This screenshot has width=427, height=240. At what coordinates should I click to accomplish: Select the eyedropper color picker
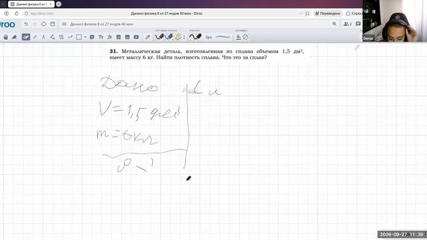click(147, 37)
